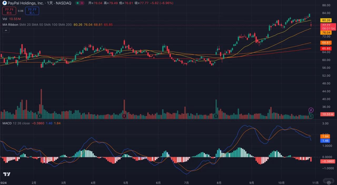This screenshot has height=185, width=337.
Task: Open the February earnings E marker
Action: pos(40,116)
